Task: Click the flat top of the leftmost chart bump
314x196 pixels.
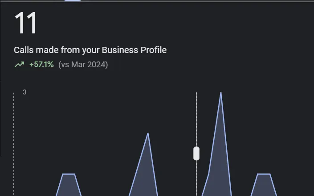Action: 69,174
